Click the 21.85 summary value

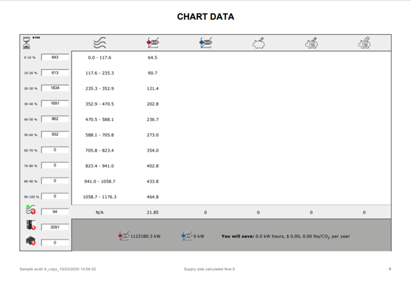153,212
